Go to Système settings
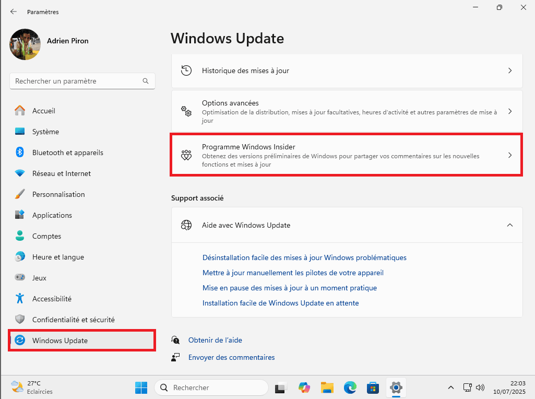 [x=45, y=132]
